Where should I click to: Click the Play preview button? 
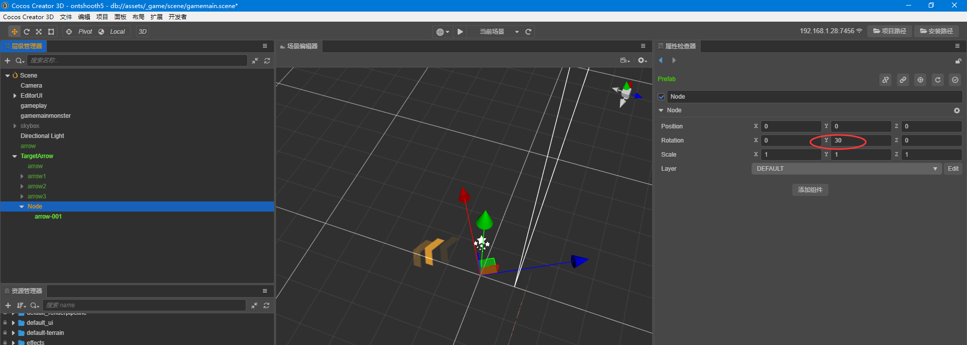point(460,32)
